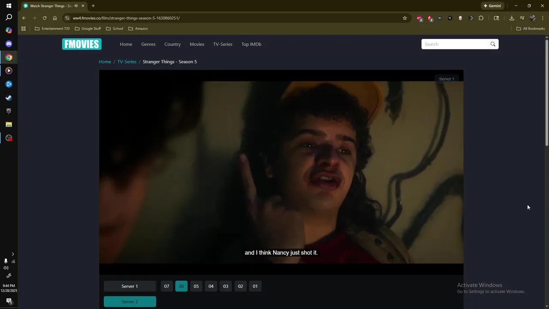Play episode 04
This screenshot has width=549, height=309.
tap(211, 286)
